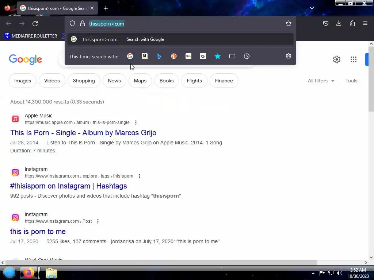Select the News filter
Image resolution: width=374 pixels, height=280 pixels.
point(114,81)
